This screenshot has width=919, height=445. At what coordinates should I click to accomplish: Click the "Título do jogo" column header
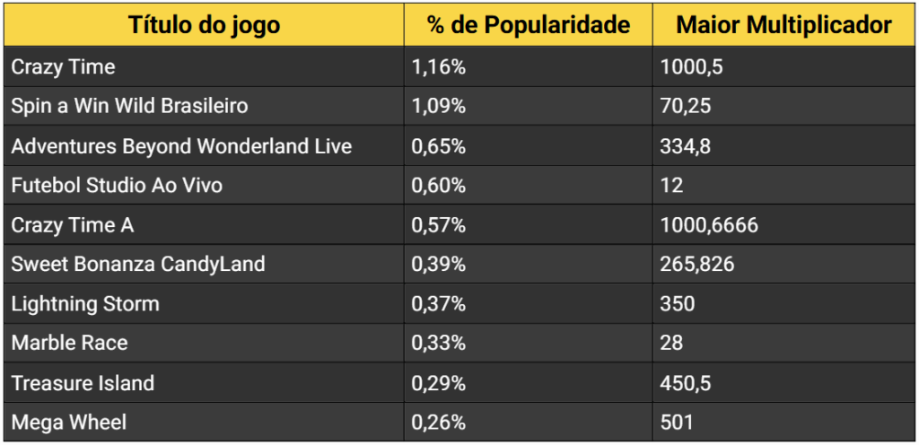coord(204,25)
